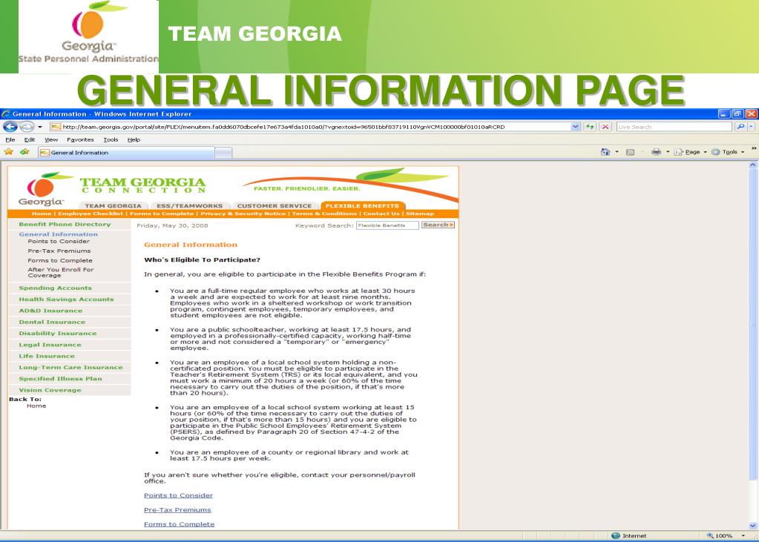Expand the address bar history dropdown

tap(575, 127)
